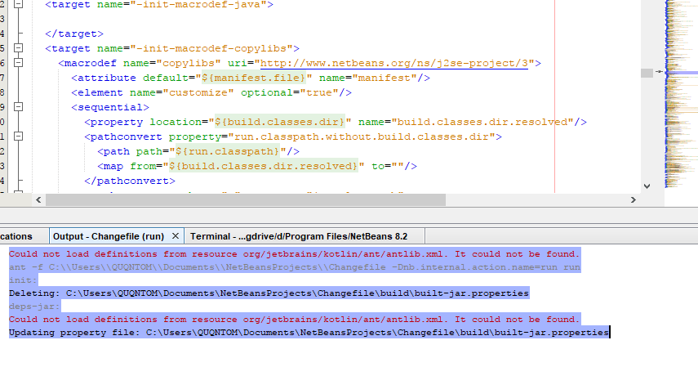Click the code minimap overview strip
Screen dimensions: 698x376
681,93
